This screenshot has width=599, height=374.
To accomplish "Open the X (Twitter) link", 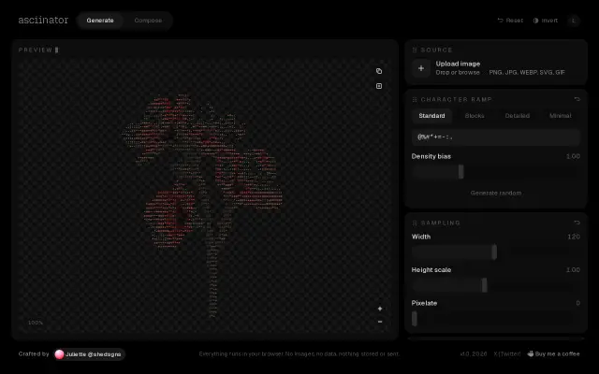I will pyautogui.click(x=507, y=354).
